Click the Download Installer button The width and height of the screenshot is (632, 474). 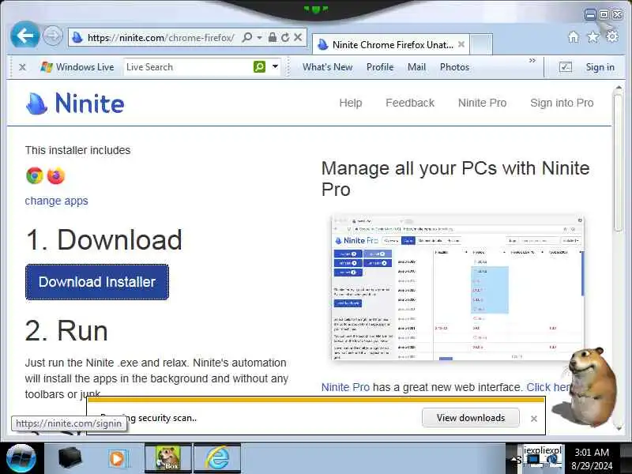[97, 282]
